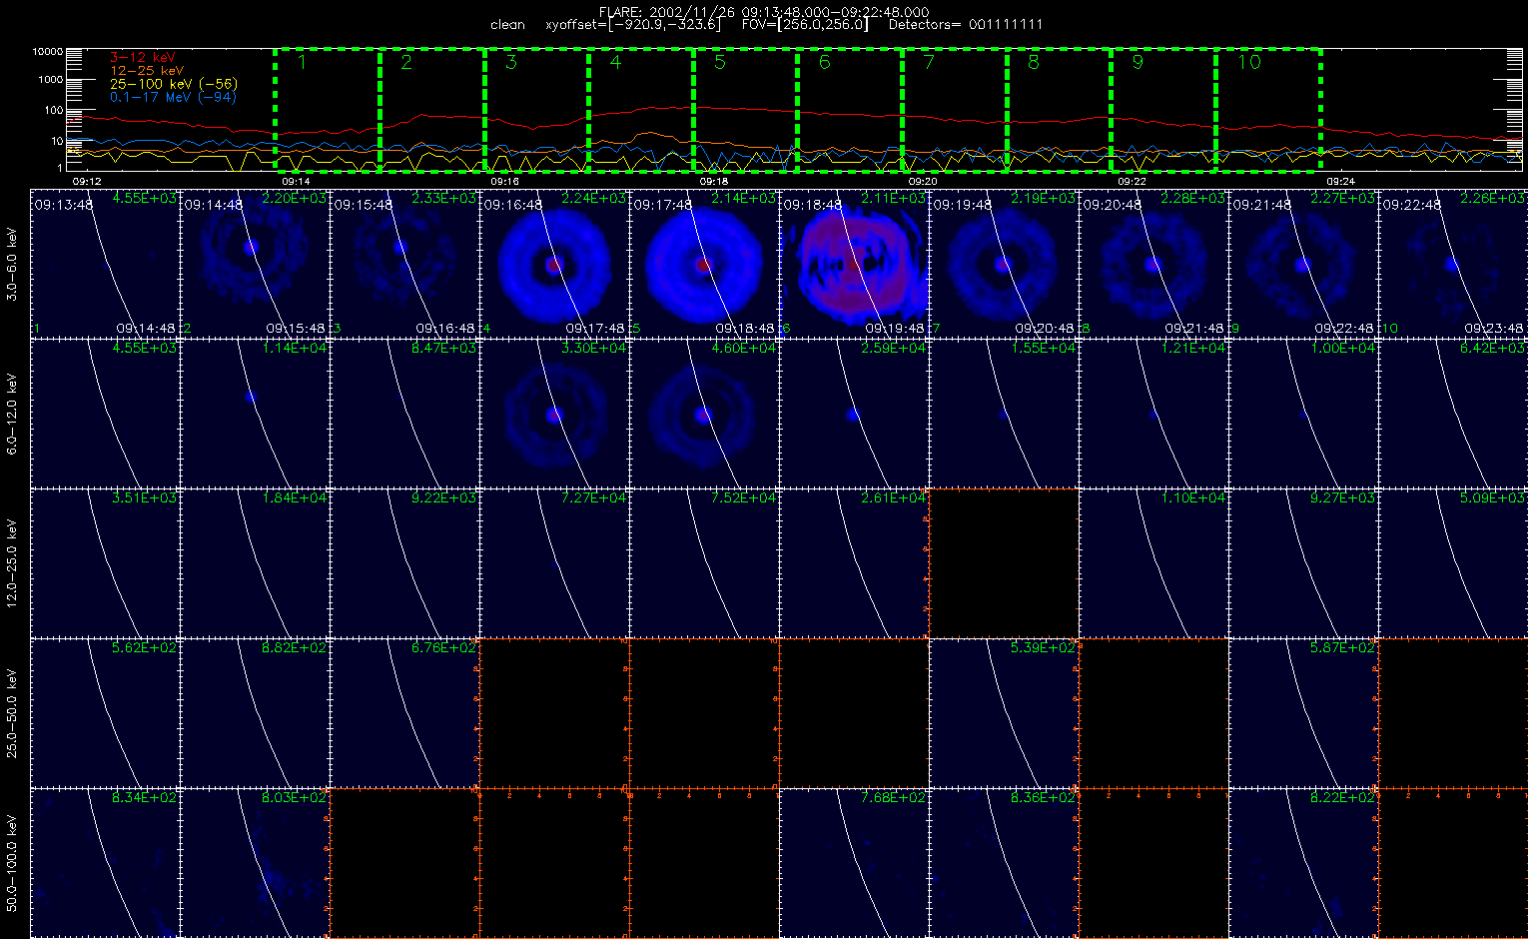Select interval box 3 on the light curve
Image resolution: width=1528 pixels, height=939 pixels.
click(x=536, y=109)
